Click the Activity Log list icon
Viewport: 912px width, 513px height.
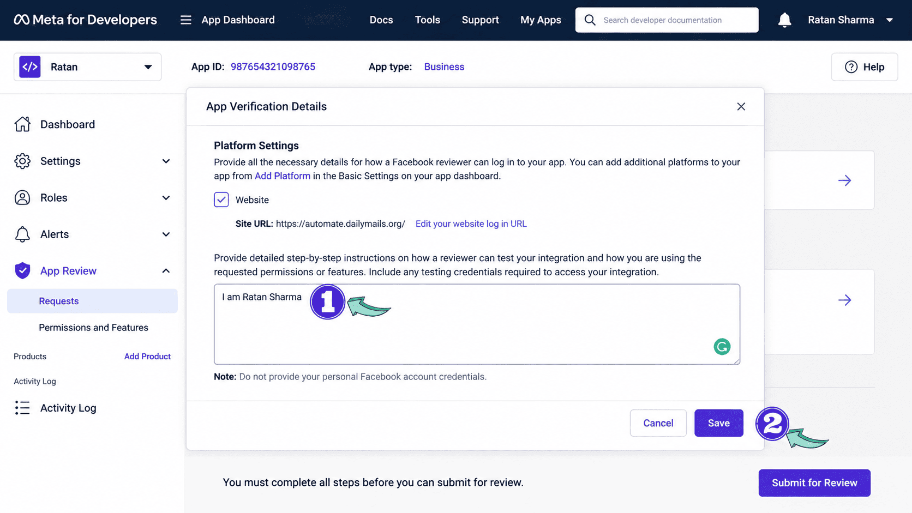22,408
